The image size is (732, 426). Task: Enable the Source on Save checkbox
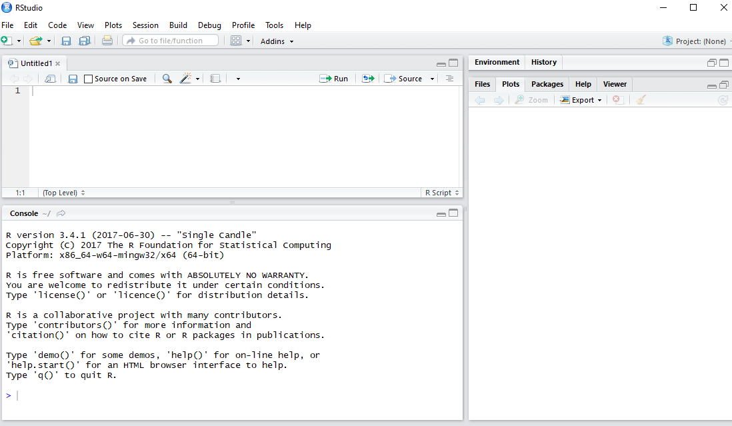coord(89,79)
